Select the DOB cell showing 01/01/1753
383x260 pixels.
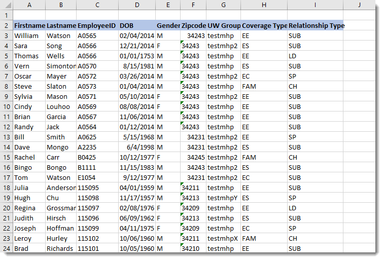click(x=136, y=56)
